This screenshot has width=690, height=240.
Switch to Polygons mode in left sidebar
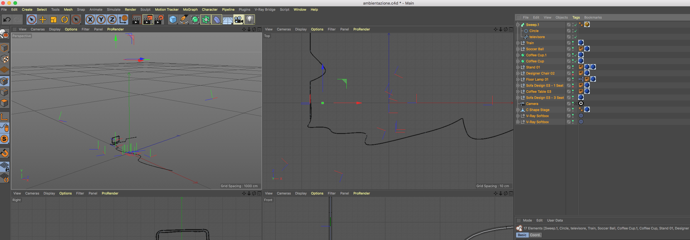(x=5, y=103)
